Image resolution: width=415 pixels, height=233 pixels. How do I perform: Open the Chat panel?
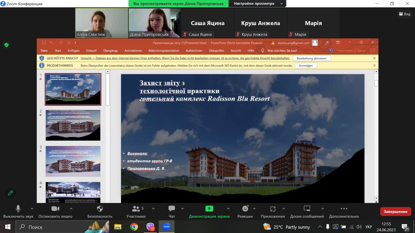click(172, 211)
